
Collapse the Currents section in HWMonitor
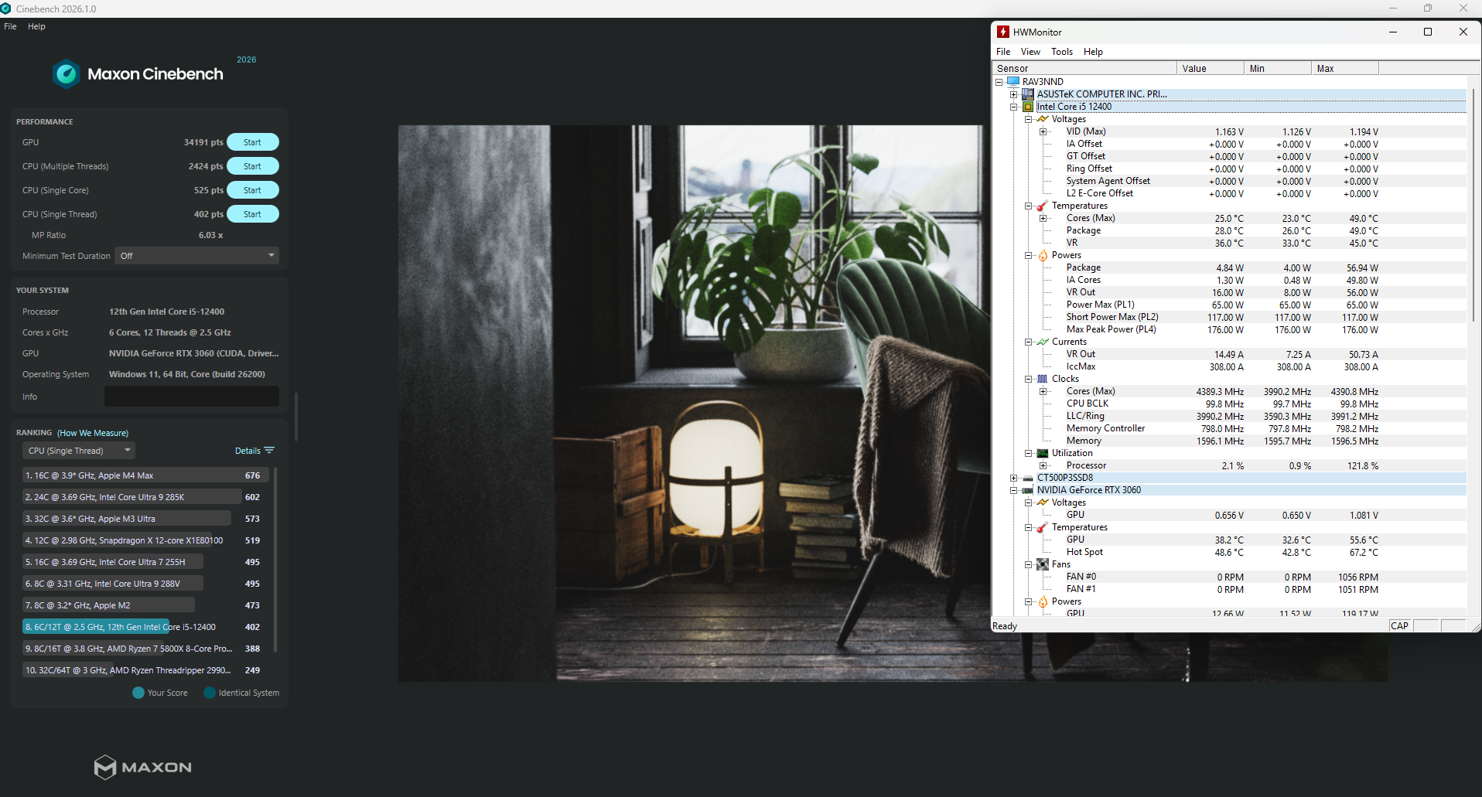(1028, 342)
